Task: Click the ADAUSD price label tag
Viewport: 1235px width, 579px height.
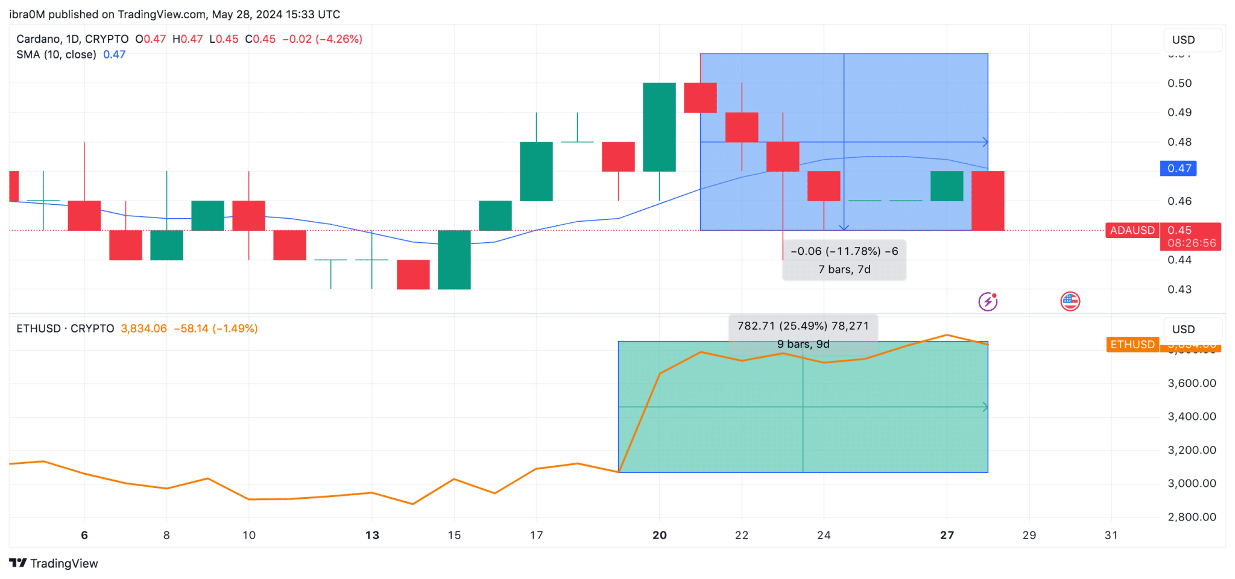Action: tap(1132, 230)
